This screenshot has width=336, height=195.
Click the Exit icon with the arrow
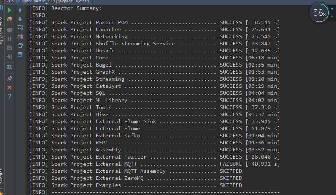[x=10, y=57]
